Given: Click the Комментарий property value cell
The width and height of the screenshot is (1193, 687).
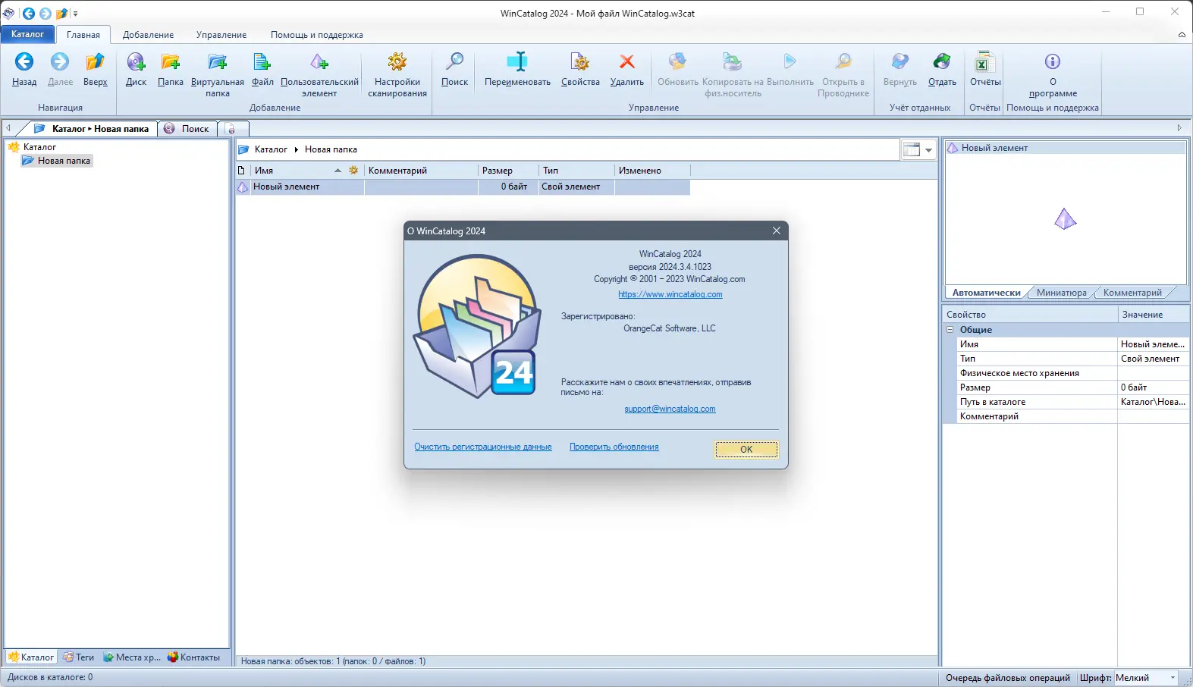Looking at the screenshot, I should tap(1153, 416).
